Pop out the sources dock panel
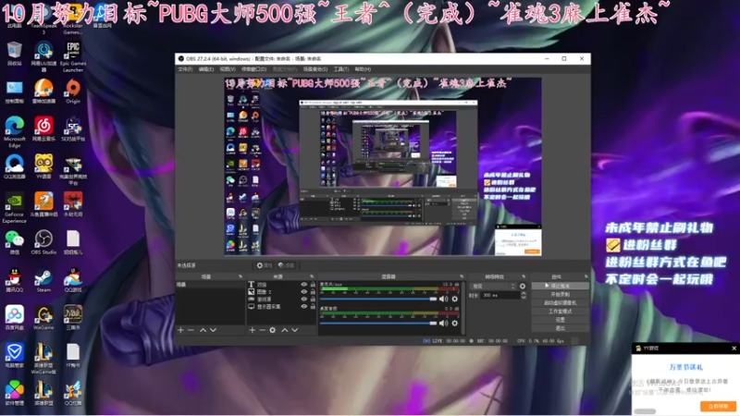The image size is (740, 416). (312, 276)
